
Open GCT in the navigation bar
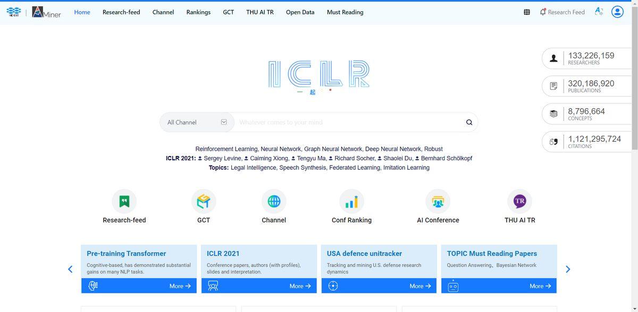click(x=229, y=12)
